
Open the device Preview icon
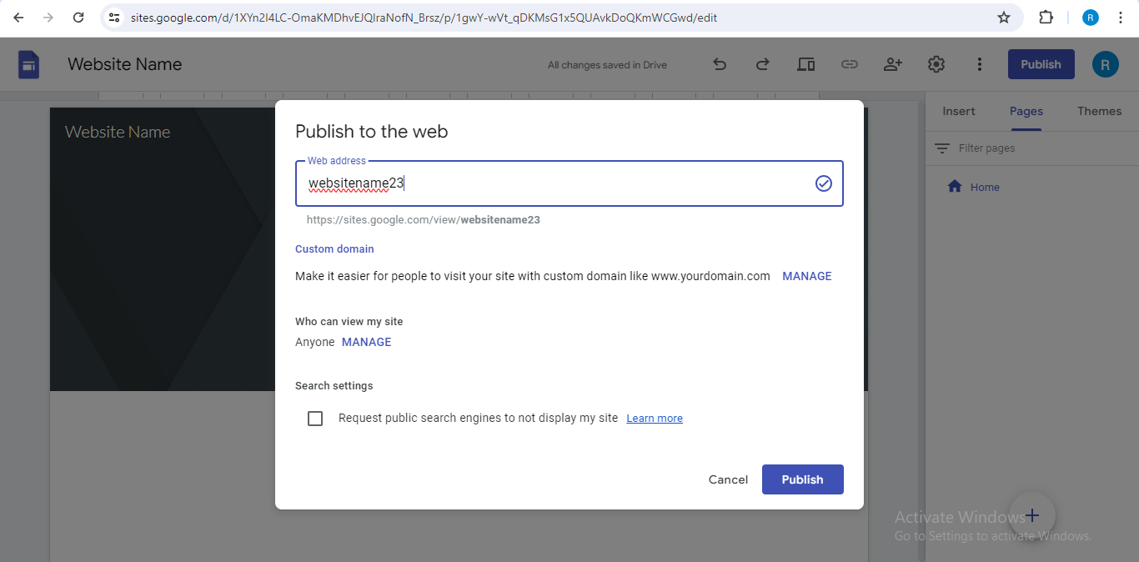[805, 64]
